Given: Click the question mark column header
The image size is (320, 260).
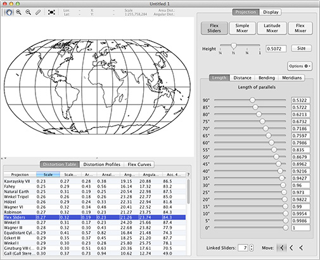Looking at the screenshot, I should click(x=188, y=174).
